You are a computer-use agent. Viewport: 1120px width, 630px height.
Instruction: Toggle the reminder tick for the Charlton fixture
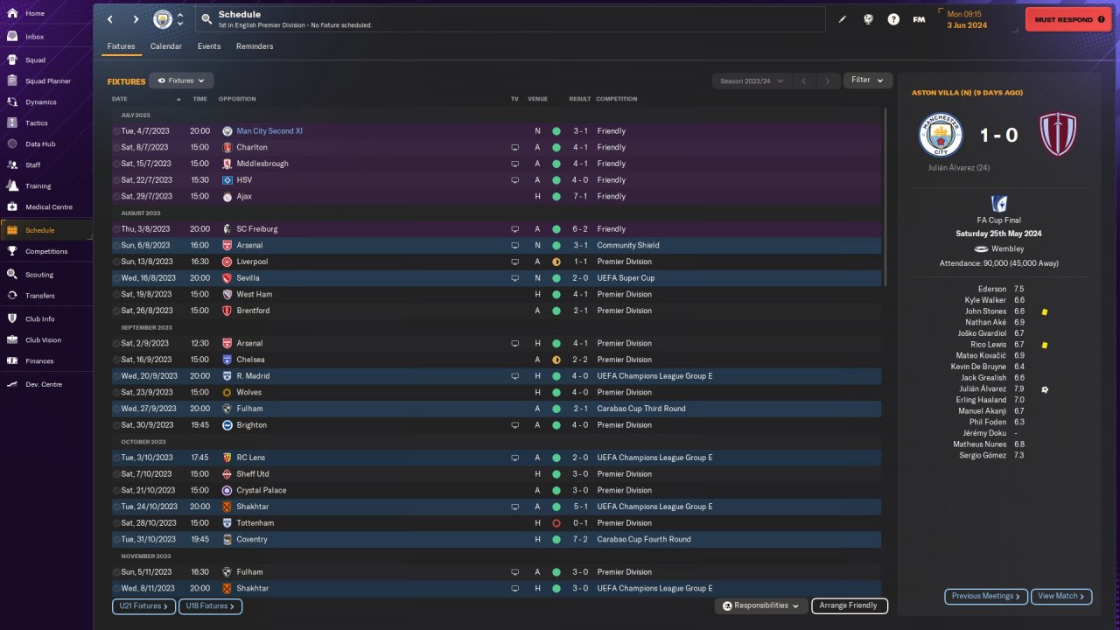pyautogui.click(x=116, y=148)
